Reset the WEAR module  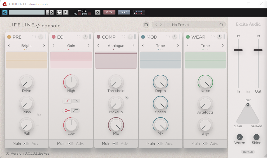point(213,37)
